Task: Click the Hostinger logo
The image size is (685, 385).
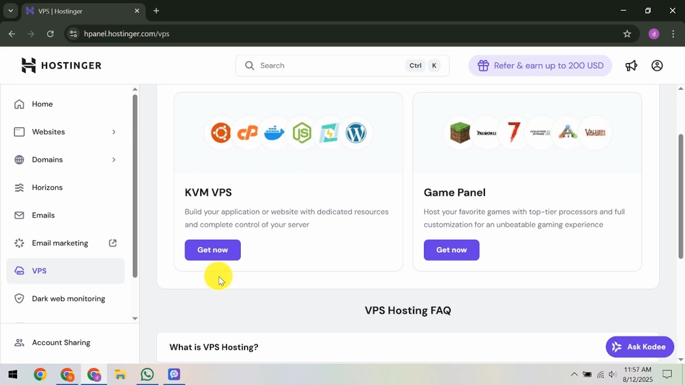Action: 61,65
